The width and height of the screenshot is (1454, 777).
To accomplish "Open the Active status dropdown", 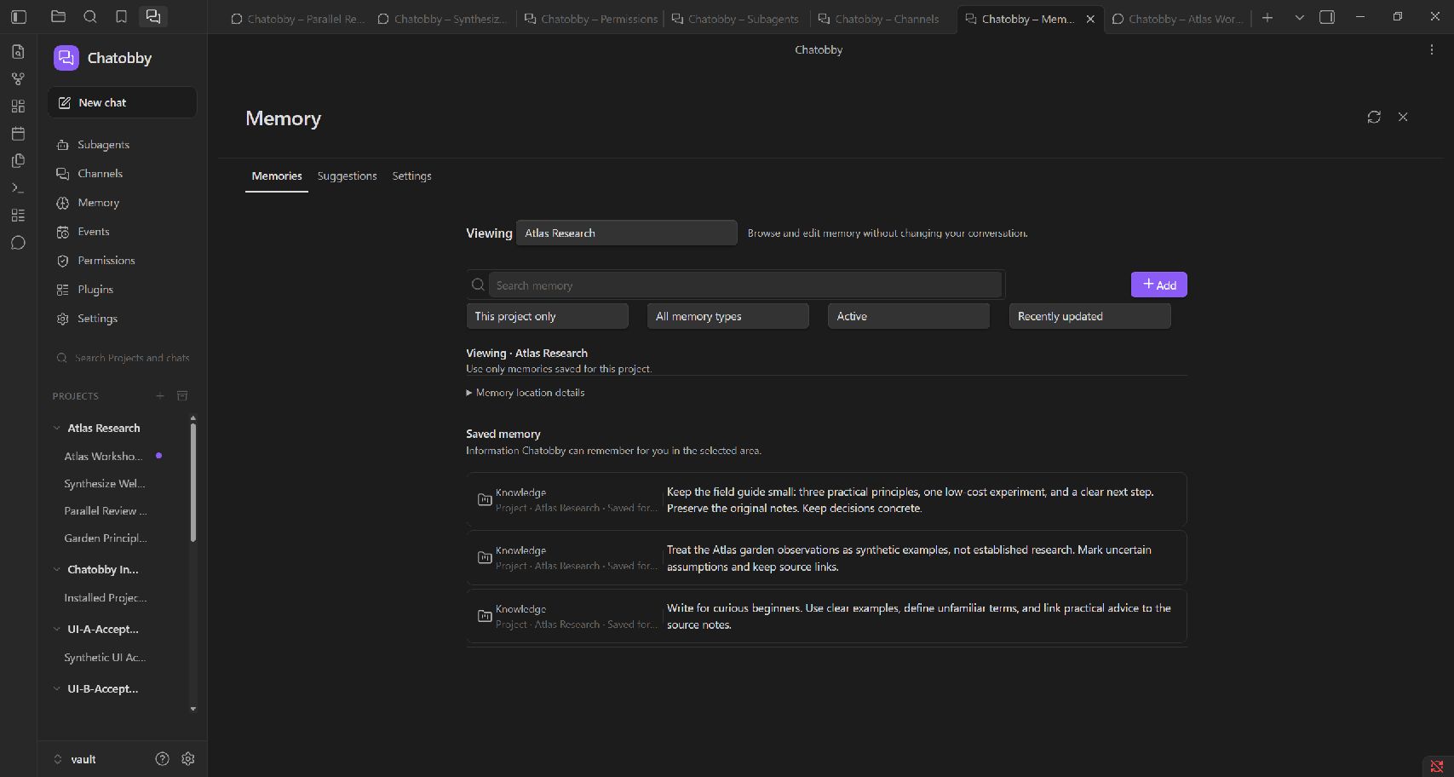I will tap(909, 316).
